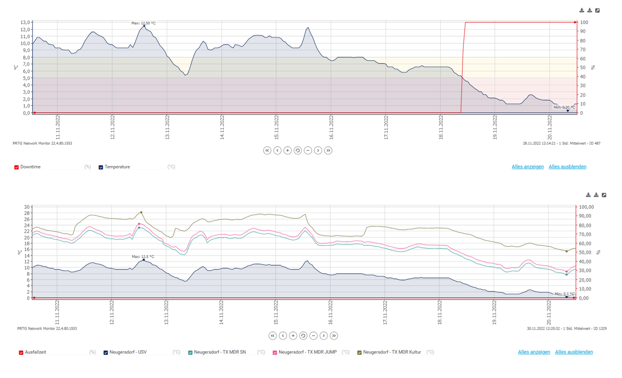Refresh the lower chart view
The width and height of the screenshot is (622, 378).
pyautogui.click(x=303, y=336)
